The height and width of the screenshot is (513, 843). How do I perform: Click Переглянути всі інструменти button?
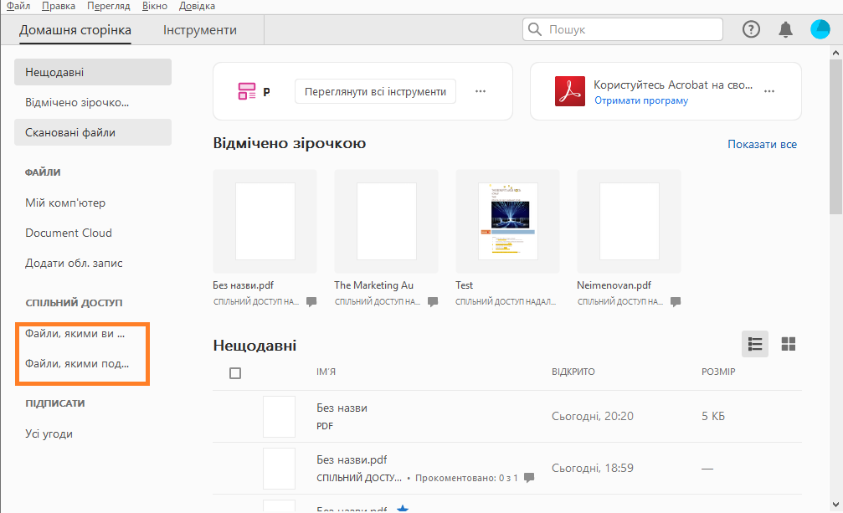pos(375,91)
